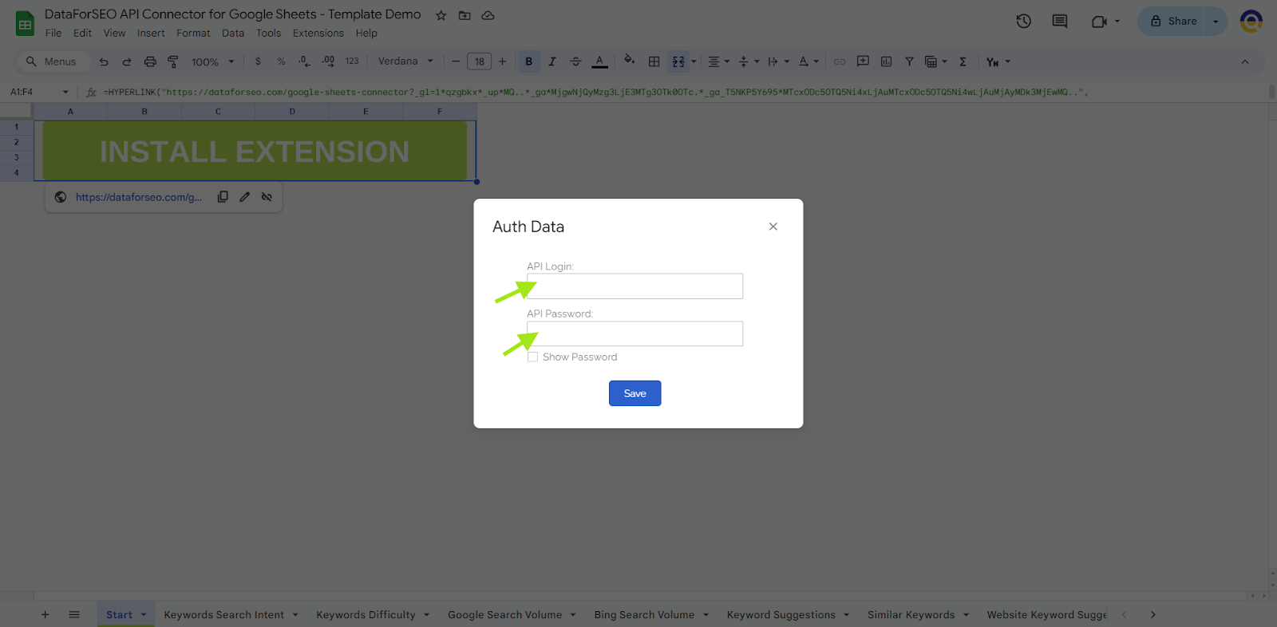Open more number formats 123 menu

click(x=352, y=61)
